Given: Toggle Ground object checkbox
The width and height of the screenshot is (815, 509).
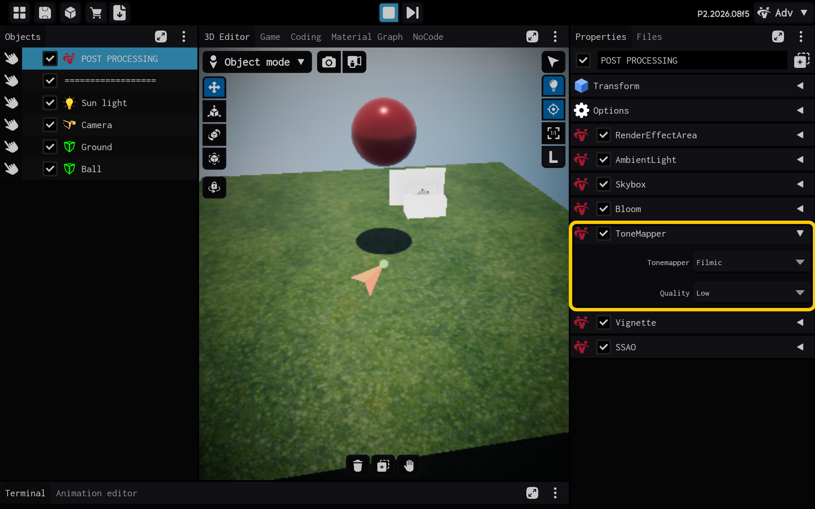Looking at the screenshot, I should click(50, 147).
